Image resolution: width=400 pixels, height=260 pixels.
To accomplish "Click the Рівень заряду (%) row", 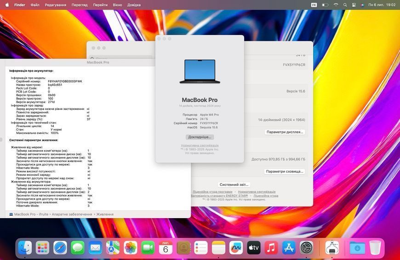I will click(x=53, y=119).
